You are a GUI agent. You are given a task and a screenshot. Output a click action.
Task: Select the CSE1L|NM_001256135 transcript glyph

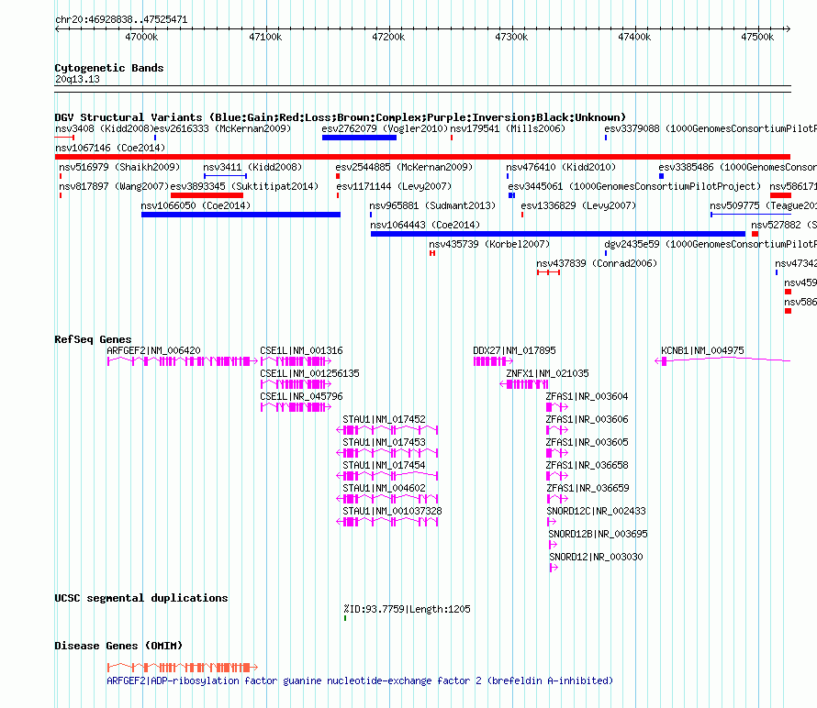(x=296, y=384)
